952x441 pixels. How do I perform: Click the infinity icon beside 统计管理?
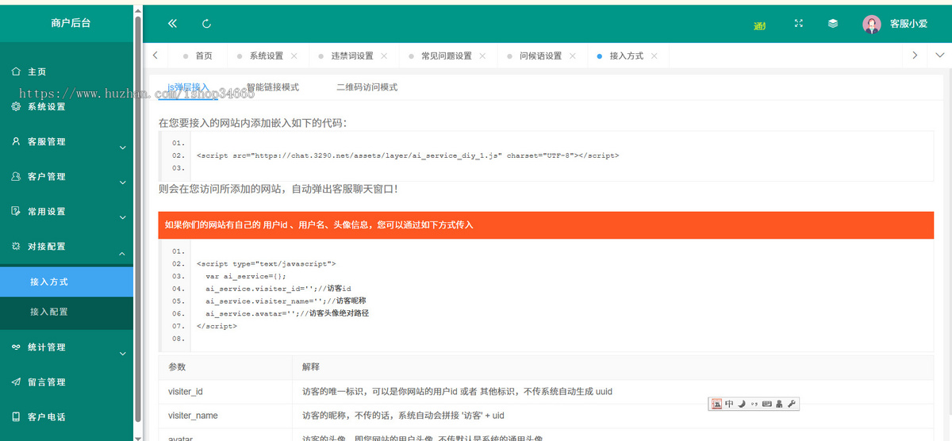coord(16,347)
